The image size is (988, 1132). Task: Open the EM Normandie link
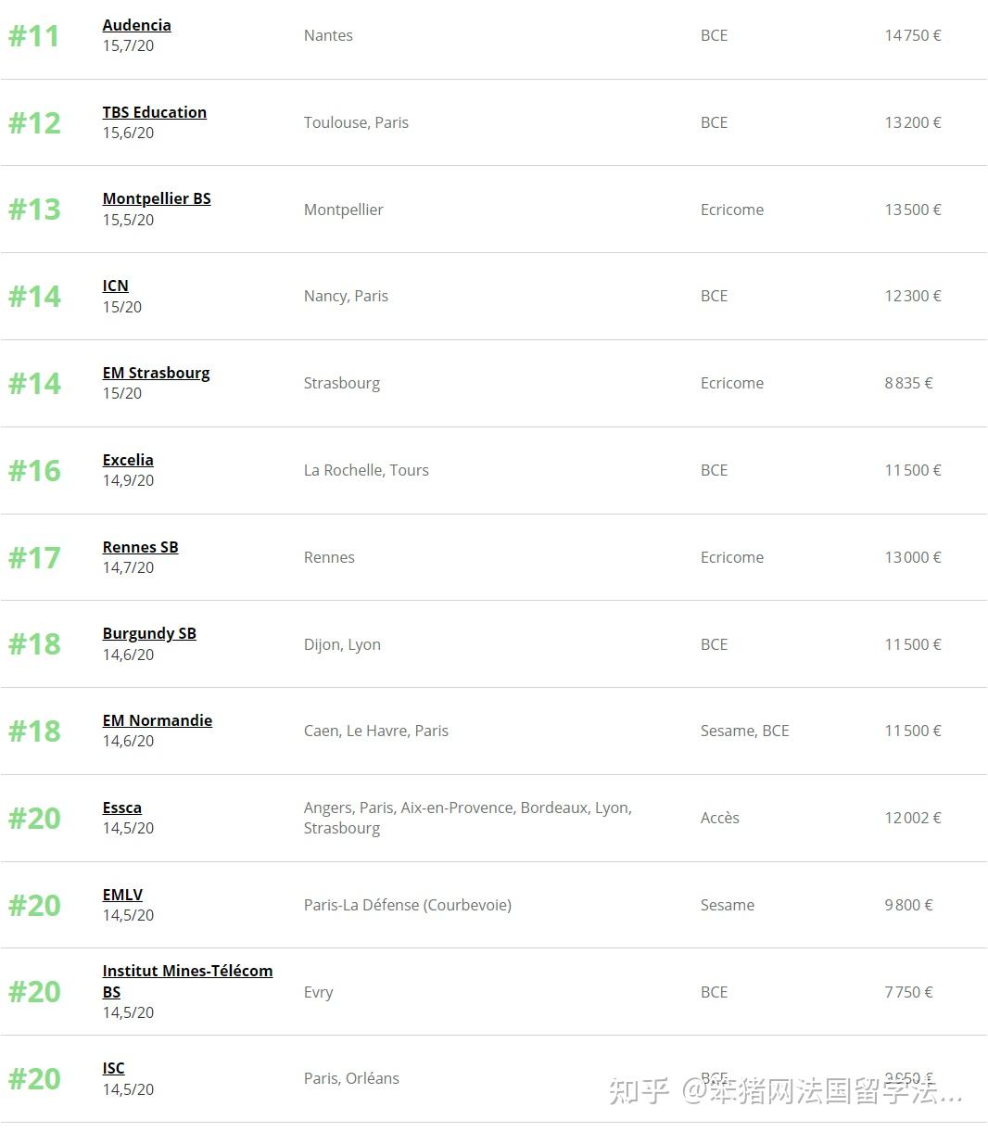(x=157, y=720)
